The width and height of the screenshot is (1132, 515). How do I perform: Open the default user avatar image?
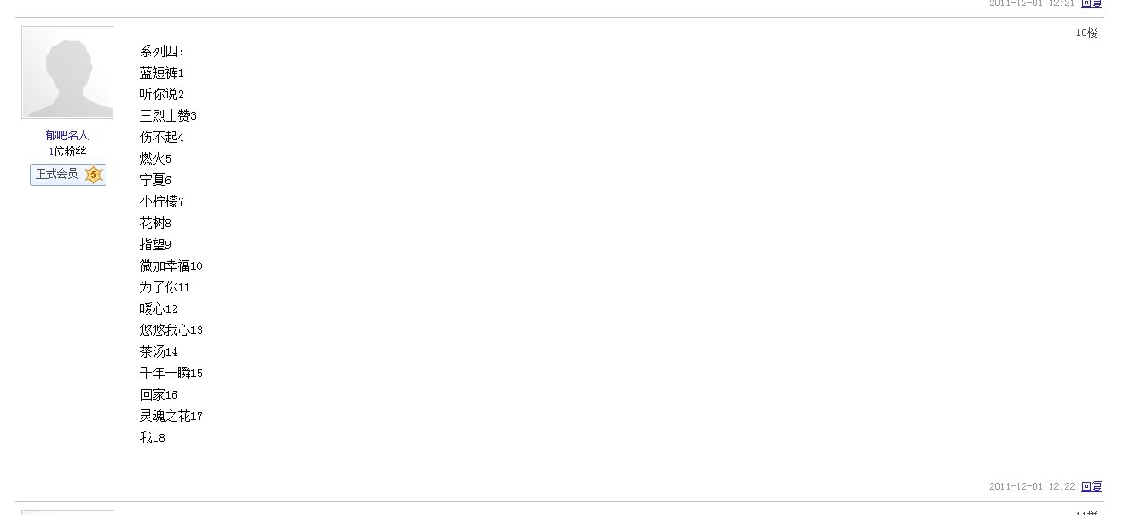click(68, 72)
